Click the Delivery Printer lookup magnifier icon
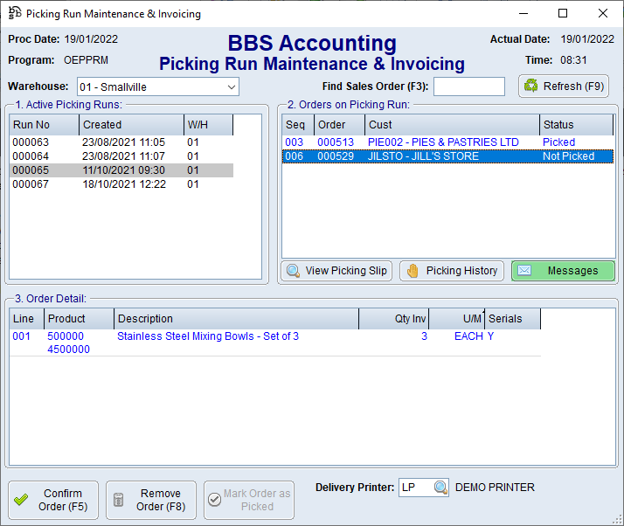 441,488
